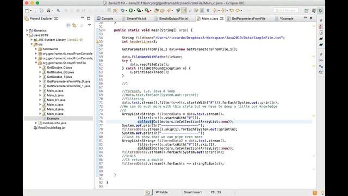
Task: Click the Previous Annotation arrow icon
Action: point(223,10)
